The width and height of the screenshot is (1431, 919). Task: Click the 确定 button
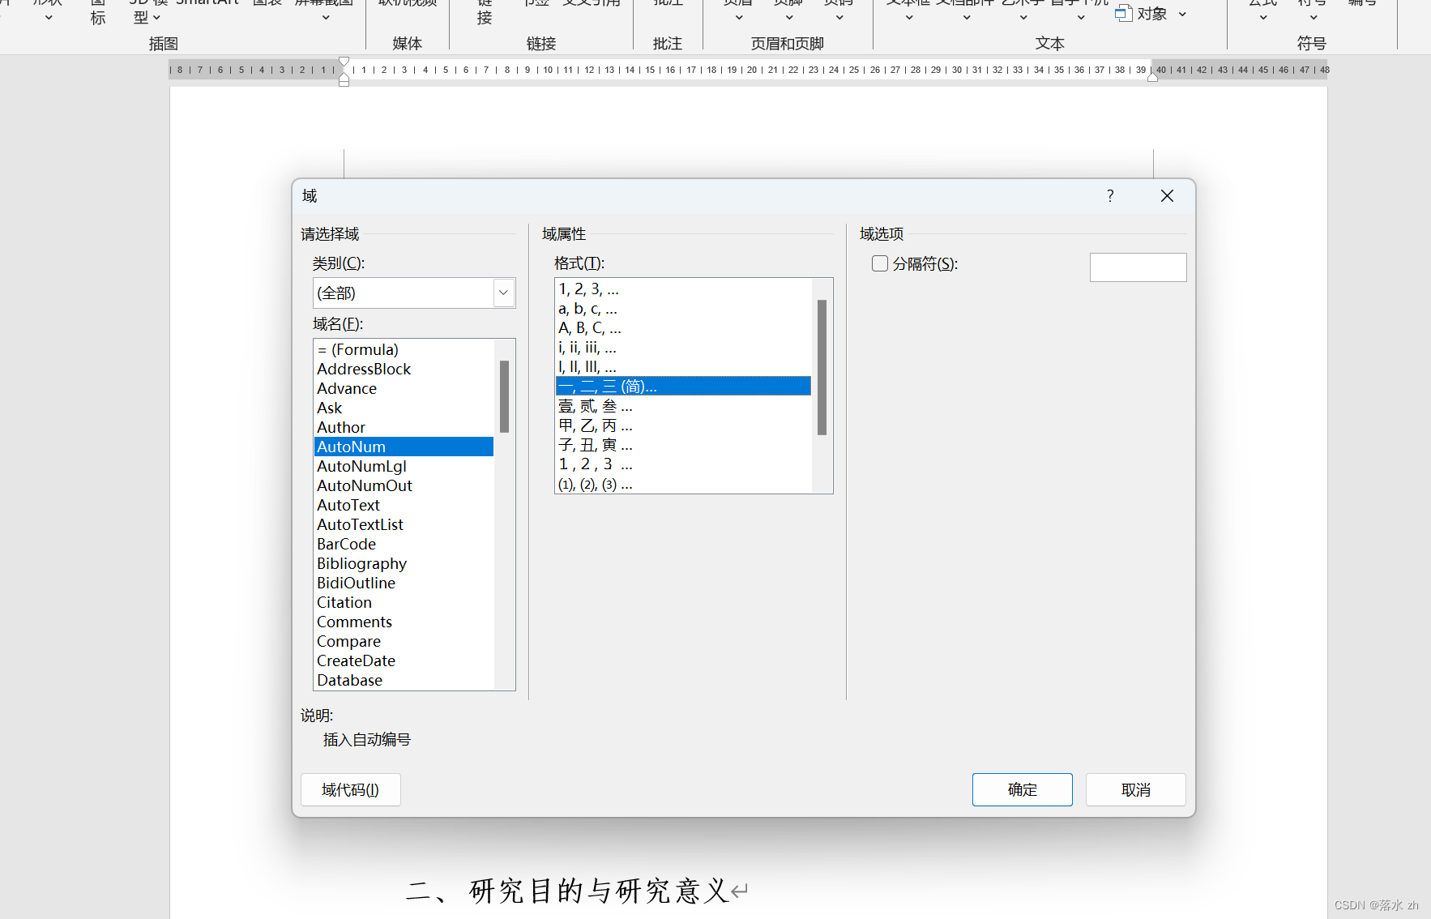pos(1022,789)
